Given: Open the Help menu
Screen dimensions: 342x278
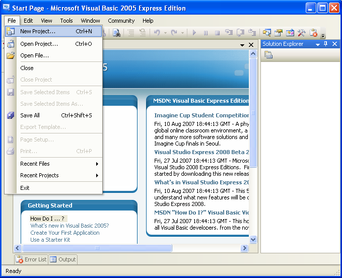Looking at the screenshot, I should 148,21.
